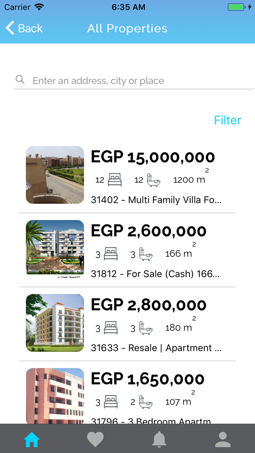Click the search magnifier icon
Image resolution: width=255 pixels, height=453 pixels.
click(x=20, y=79)
